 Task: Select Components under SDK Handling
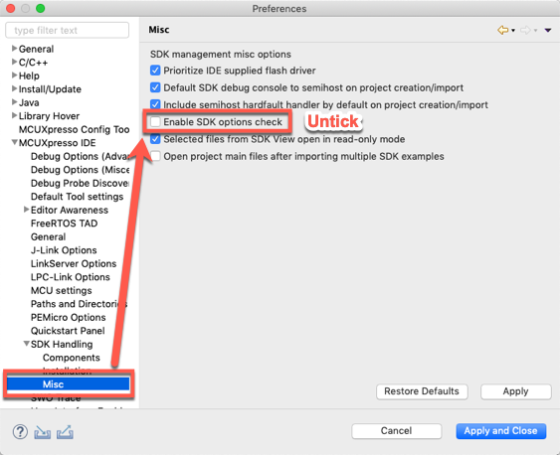point(71,358)
